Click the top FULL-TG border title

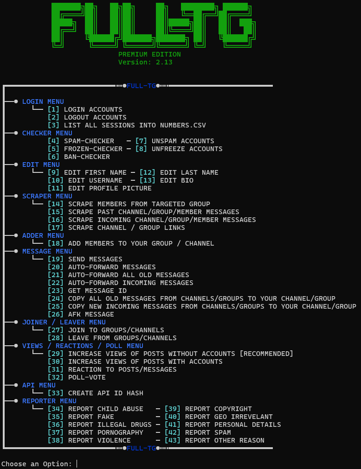click(x=141, y=86)
